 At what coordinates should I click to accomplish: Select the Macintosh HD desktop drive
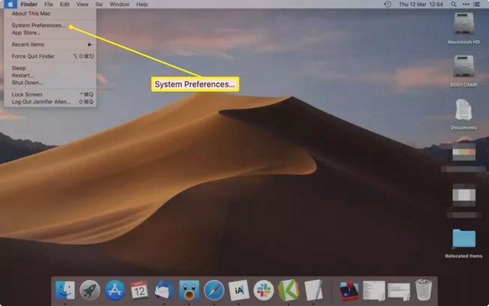coord(464,27)
